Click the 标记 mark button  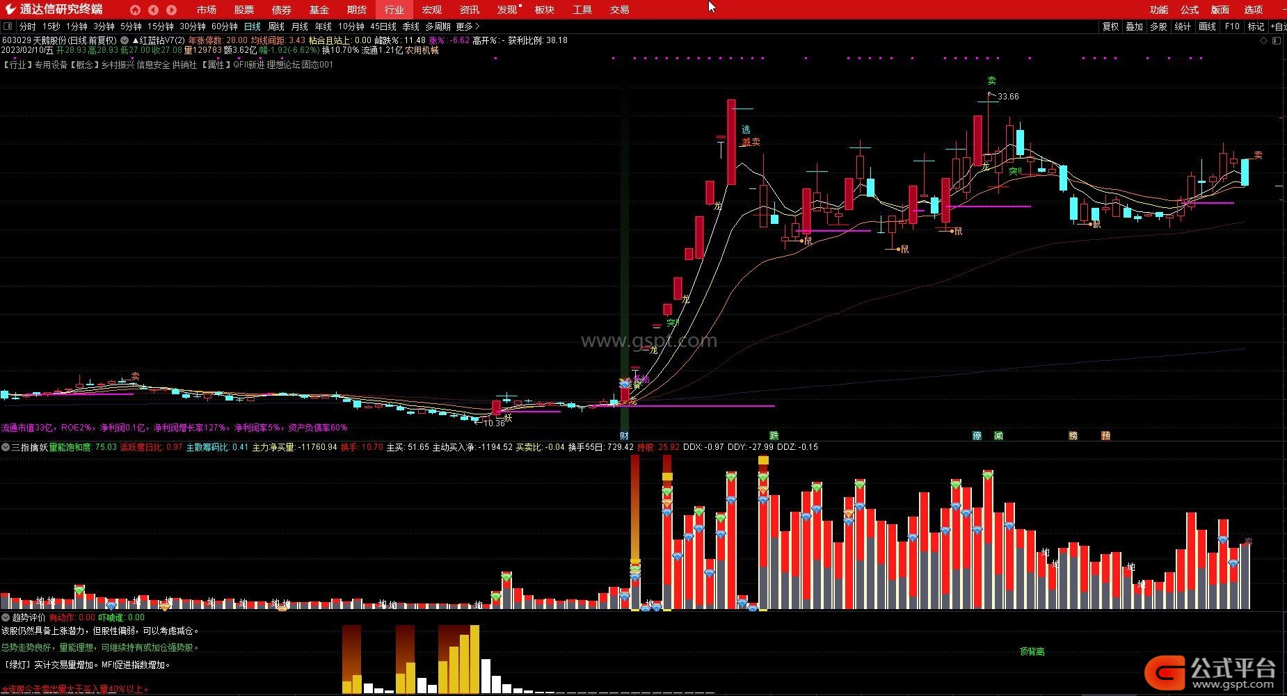(x=1256, y=26)
